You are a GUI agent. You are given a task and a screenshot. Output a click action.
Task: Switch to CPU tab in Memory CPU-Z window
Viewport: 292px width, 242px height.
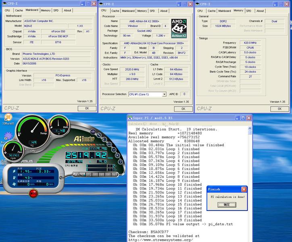[x=200, y=11]
